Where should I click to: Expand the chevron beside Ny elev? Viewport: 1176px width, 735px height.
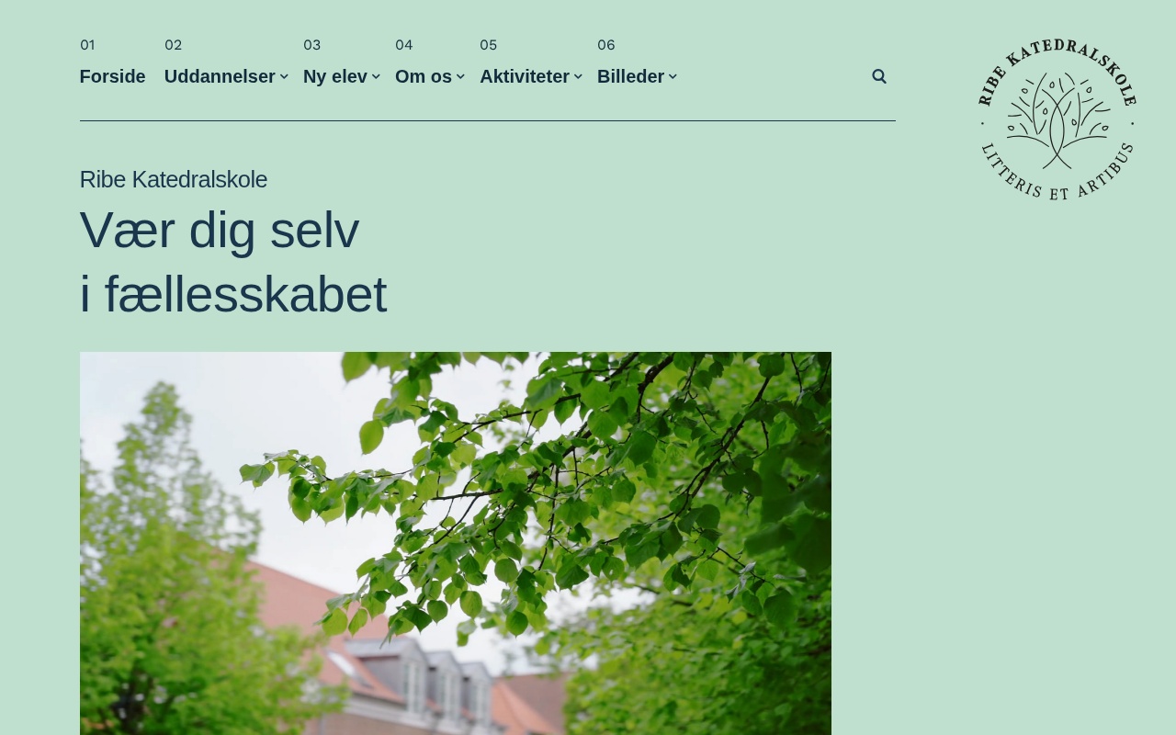click(376, 76)
